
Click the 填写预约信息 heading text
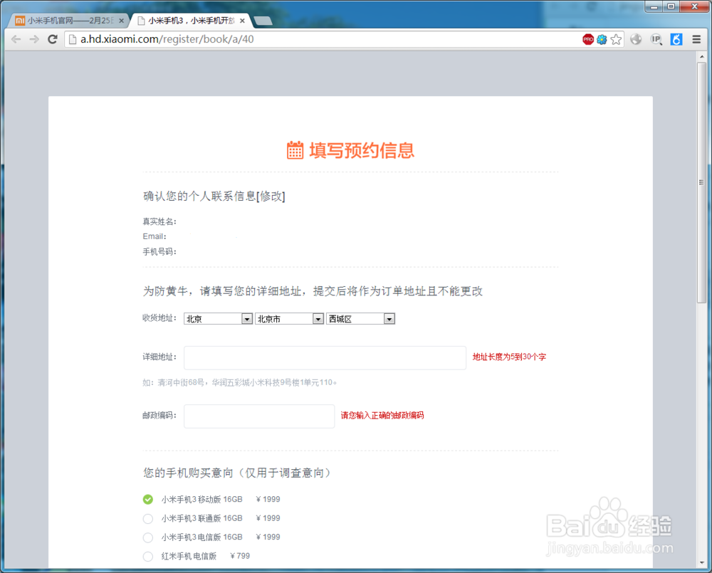tap(362, 150)
